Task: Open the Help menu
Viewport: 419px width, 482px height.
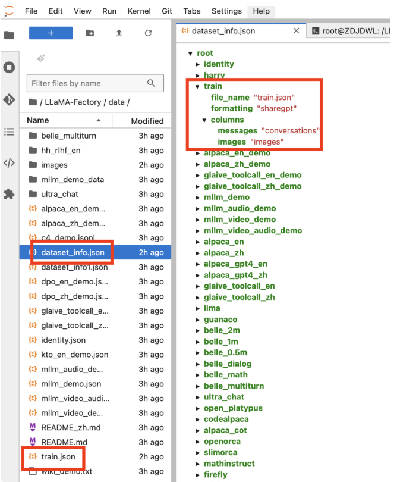Action: [x=262, y=11]
